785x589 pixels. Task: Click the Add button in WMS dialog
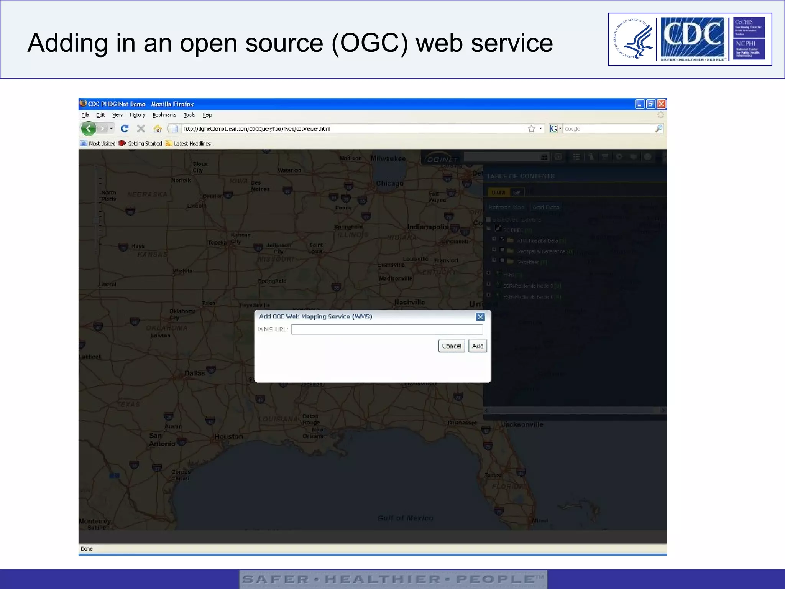pos(478,346)
